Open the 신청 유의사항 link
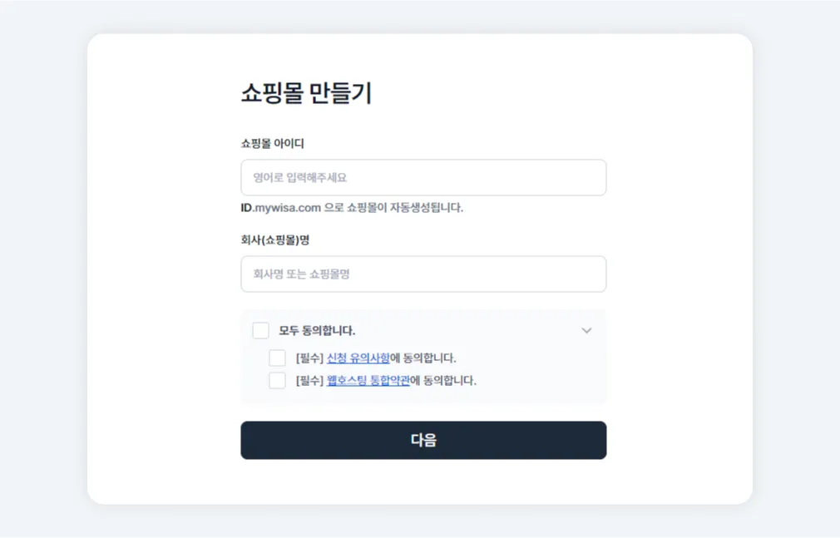This screenshot has width=840, height=538. 358,358
